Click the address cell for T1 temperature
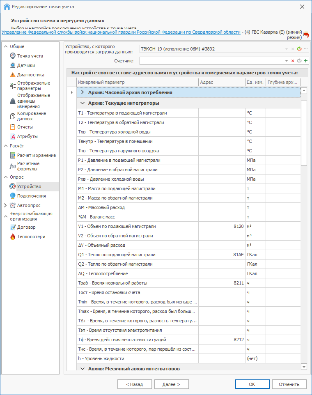This screenshot has width=312, height=395. tap(221, 113)
